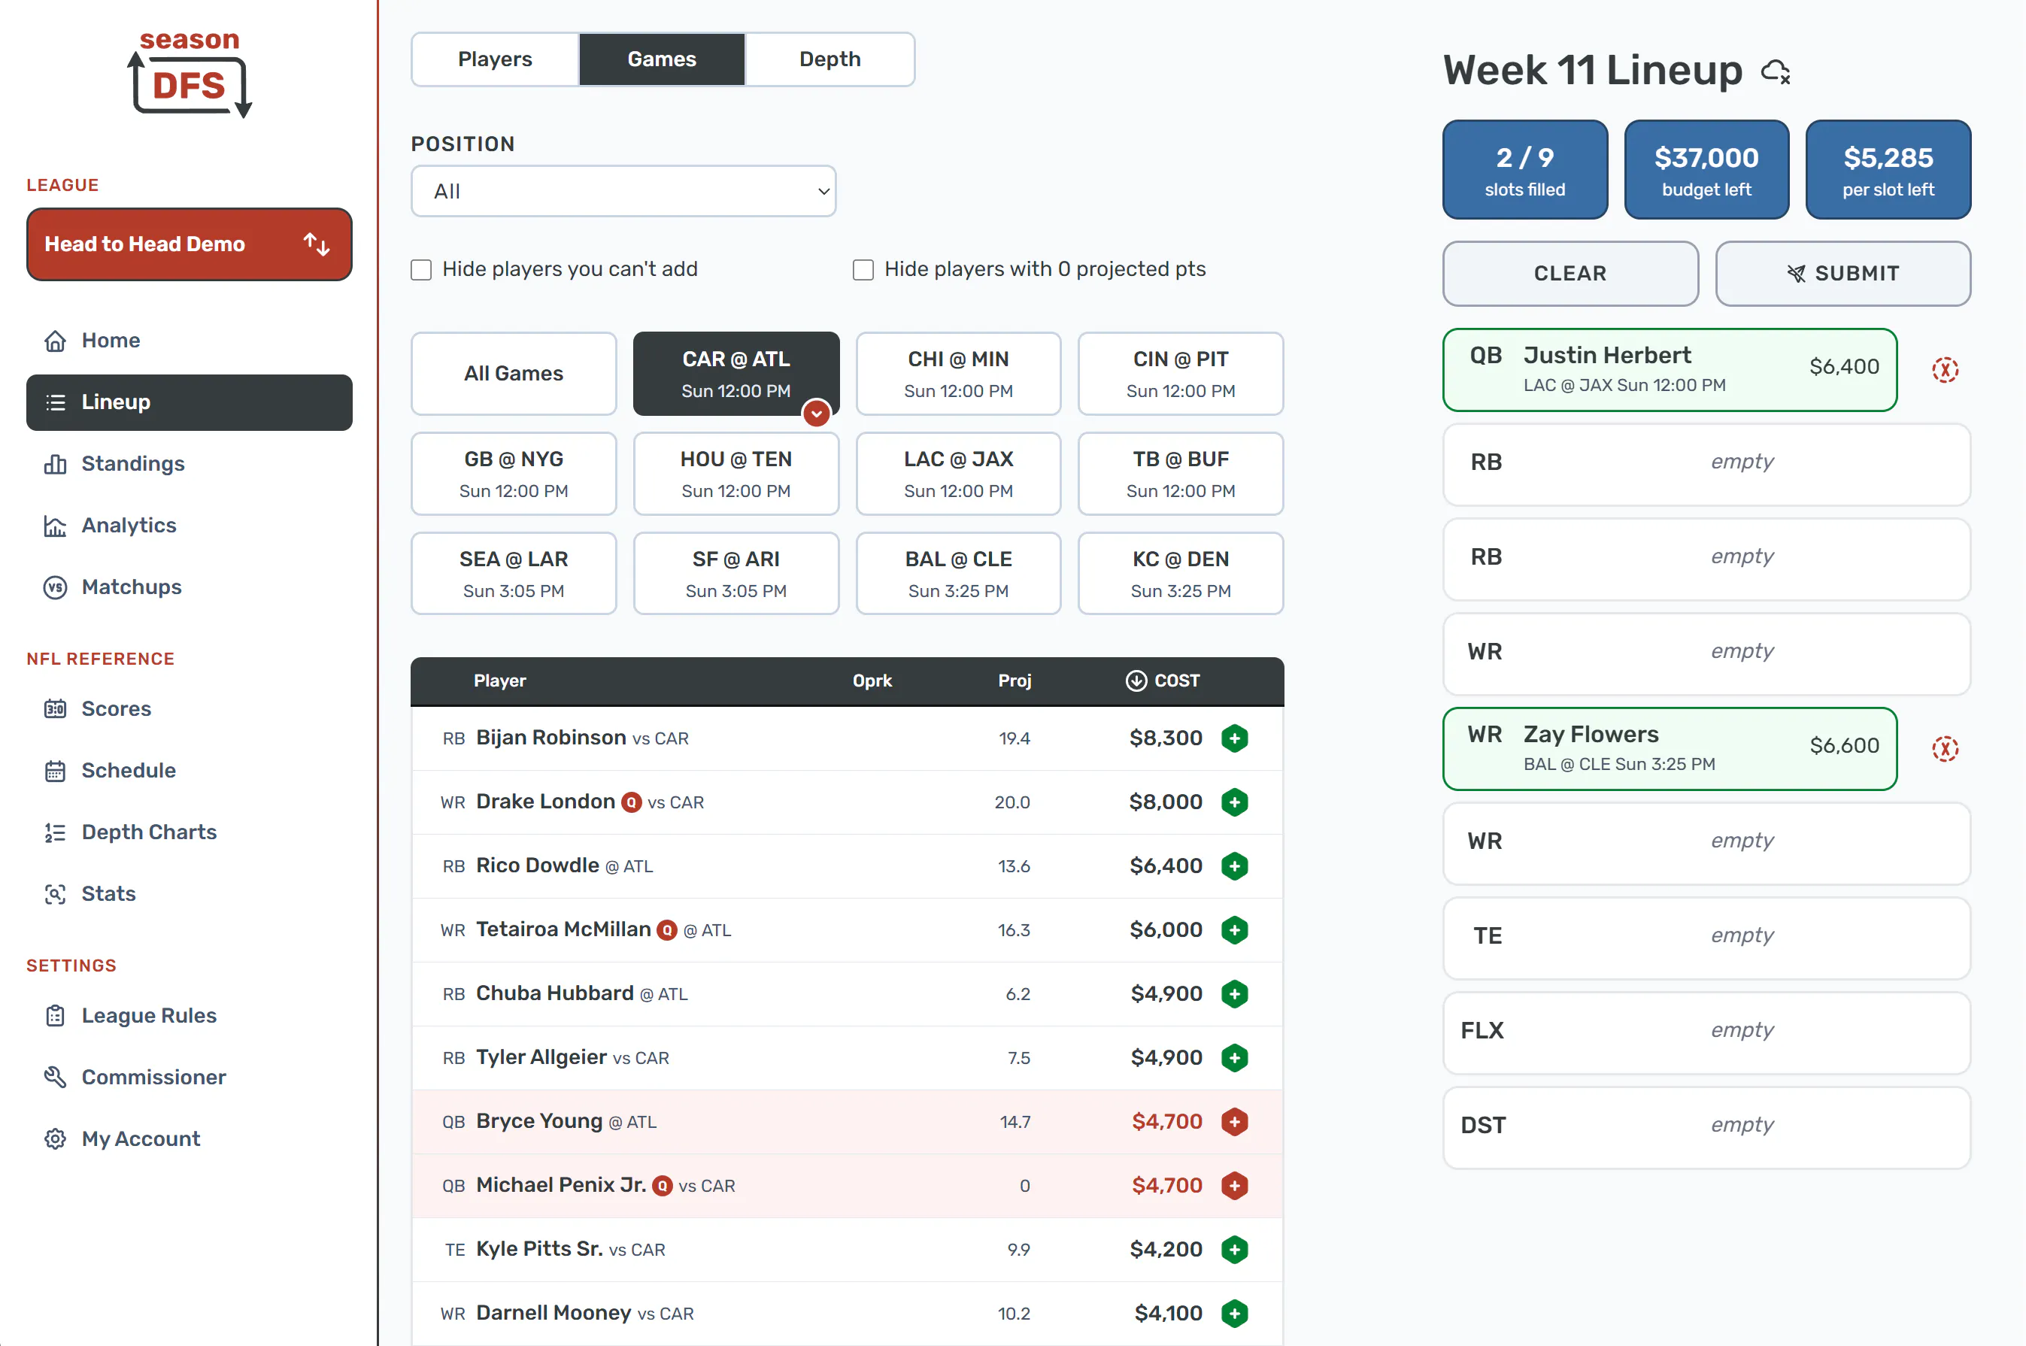Image resolution: width=2026 pixels, height=1346 pixels.
Task: Add Kyle Pitts Sr. with plus icon
Action: (1233, 1250)
